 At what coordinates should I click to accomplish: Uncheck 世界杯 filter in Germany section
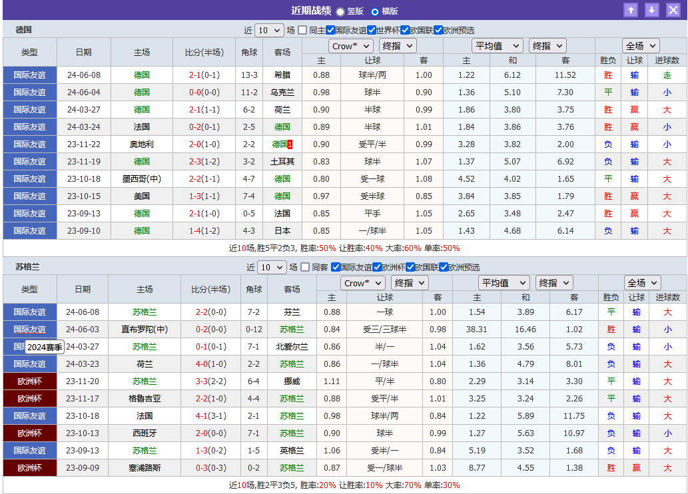372,31
